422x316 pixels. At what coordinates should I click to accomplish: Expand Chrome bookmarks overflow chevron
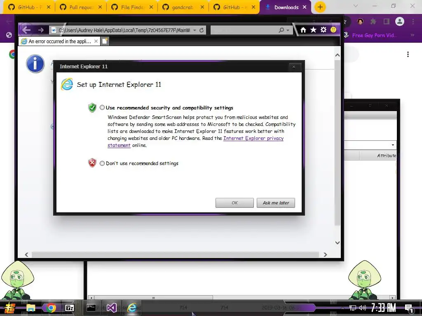(412, 35)
